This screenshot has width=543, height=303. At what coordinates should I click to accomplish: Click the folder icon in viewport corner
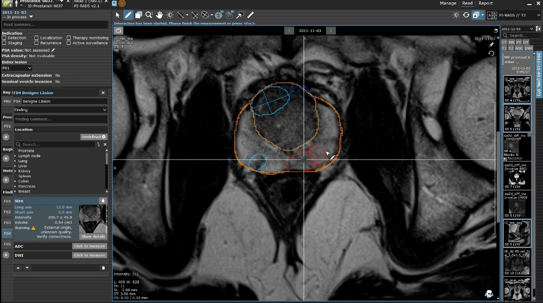[118, 31]
